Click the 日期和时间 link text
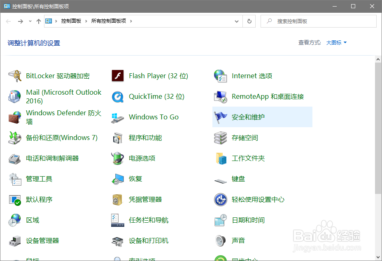382x261 pixels. coord(248,220)
